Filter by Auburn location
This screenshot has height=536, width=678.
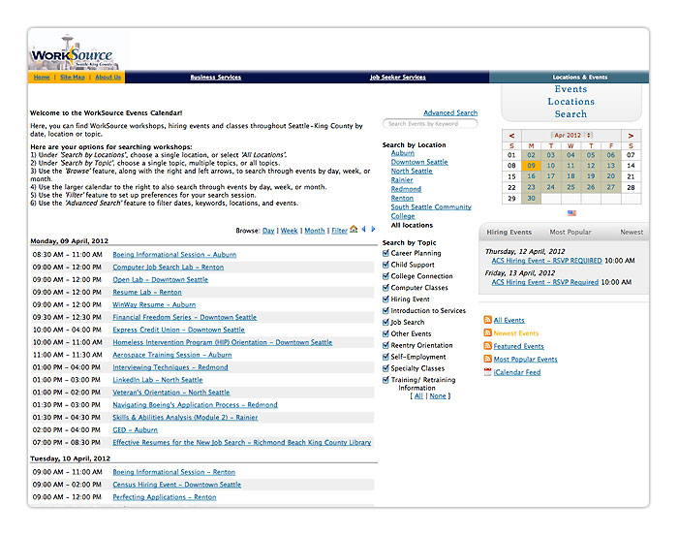403,153
